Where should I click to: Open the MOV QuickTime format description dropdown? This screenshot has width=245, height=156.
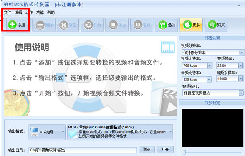(x=120, y=132)
